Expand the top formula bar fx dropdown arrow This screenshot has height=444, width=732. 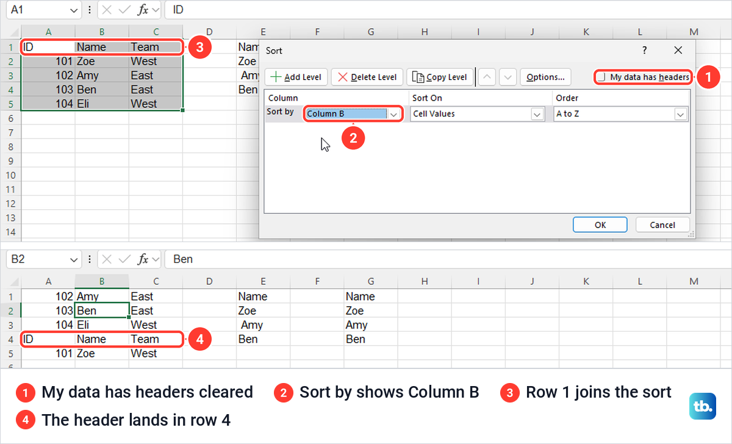(155, 10)
